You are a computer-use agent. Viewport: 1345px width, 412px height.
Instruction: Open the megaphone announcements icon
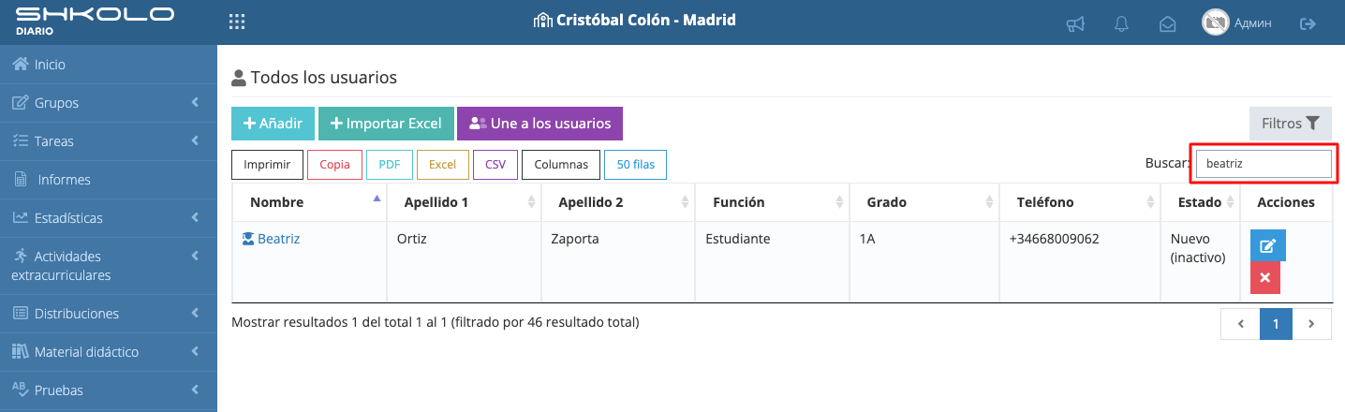[1075, 24]
